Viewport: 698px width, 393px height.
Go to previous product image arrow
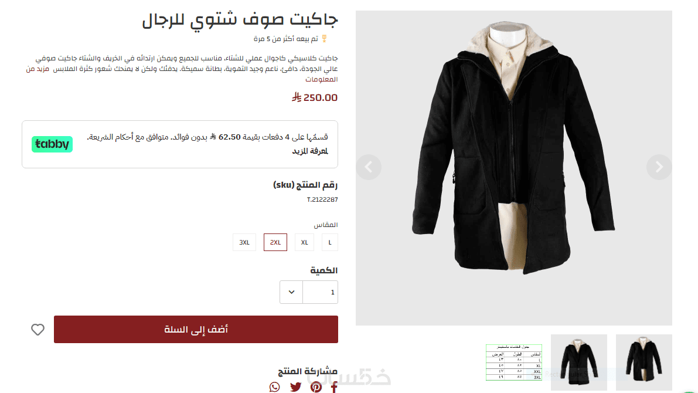pos(369,167)
